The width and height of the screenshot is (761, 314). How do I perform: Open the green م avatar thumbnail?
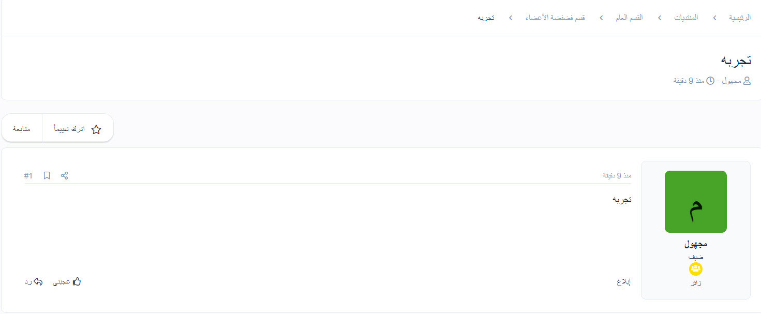pos(696,202)
